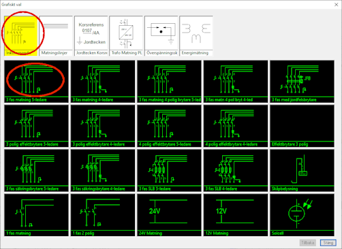Click the Stäng button
This screenshot has width=342, height=249.
(328, 243)
